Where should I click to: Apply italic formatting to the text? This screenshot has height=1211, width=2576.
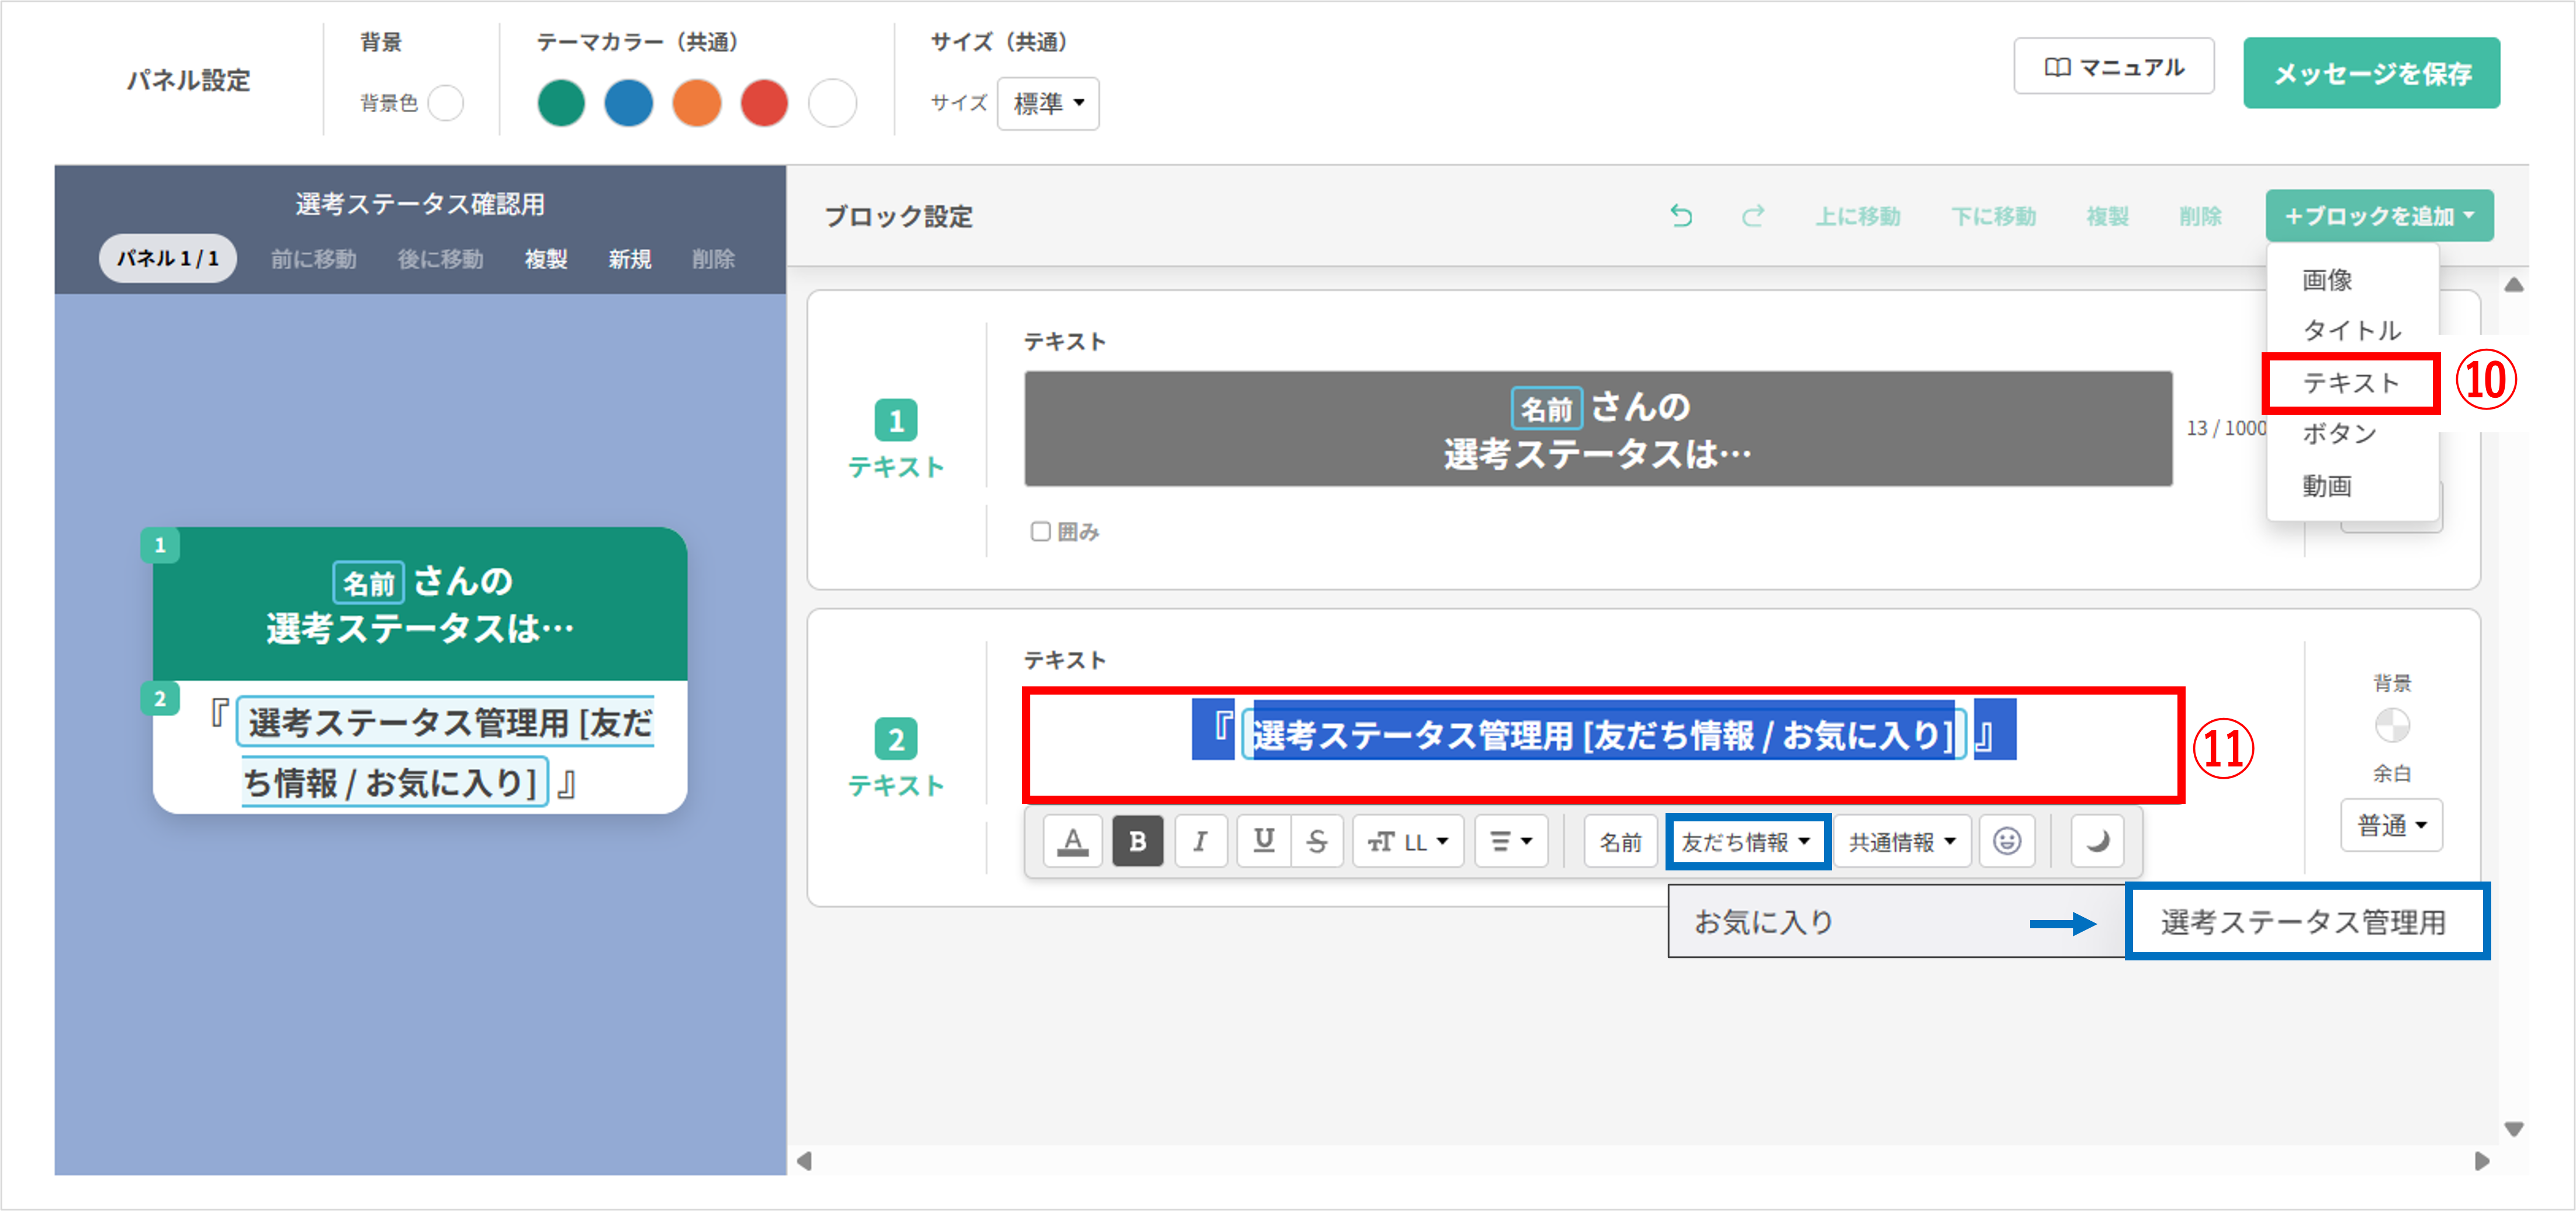[x=1201, y=841]
